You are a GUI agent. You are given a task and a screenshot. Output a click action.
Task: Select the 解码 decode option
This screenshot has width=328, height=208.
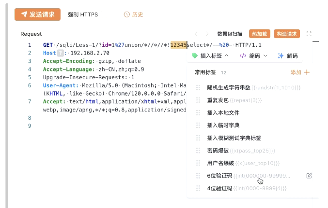[292, 56]
